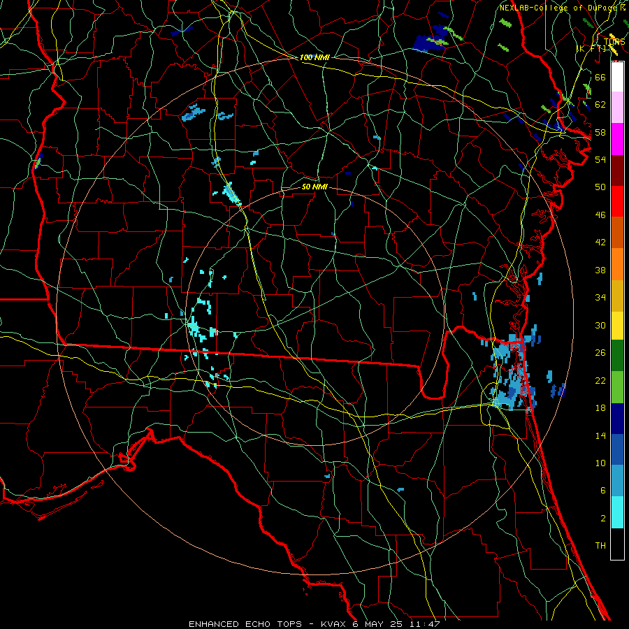The width and height of the screenshot is (629, 629).
Task: Click the light green legend swatch
Action: (617, 387)
